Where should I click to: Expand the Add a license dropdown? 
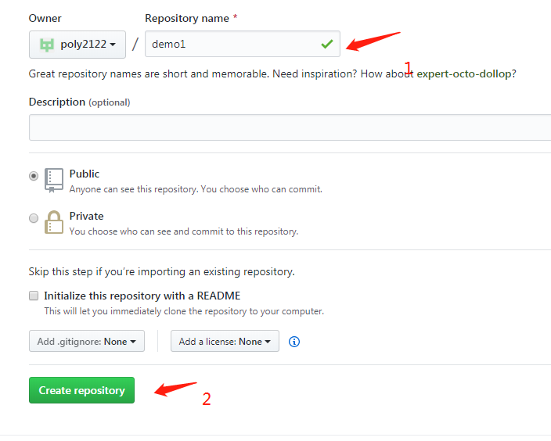pyautogui.click(x=225, y=342)
